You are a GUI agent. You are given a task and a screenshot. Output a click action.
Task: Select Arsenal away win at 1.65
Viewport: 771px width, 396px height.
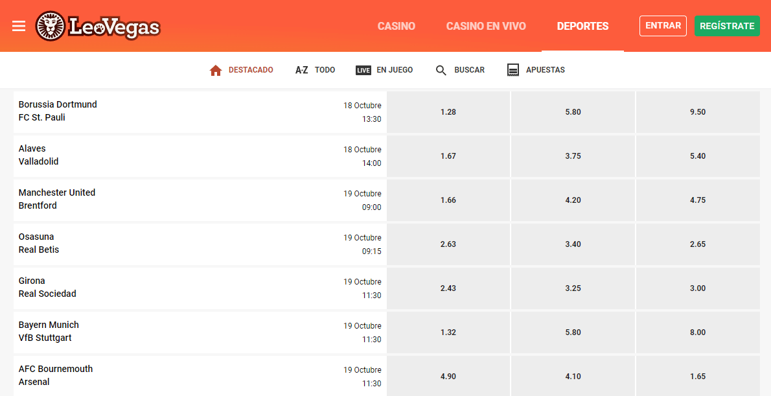[698, 376]
